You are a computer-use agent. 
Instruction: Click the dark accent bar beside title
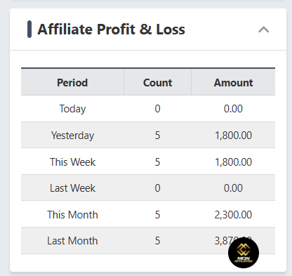coord(29,29)
